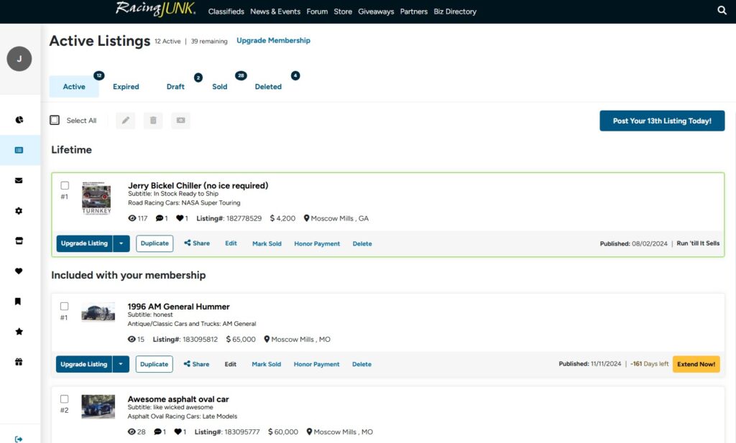This screenshot has height=443, width=736.
Task: Open the dashboard pie chart sidebar icon
Action: pyautogui.click(x=19, y=120)
